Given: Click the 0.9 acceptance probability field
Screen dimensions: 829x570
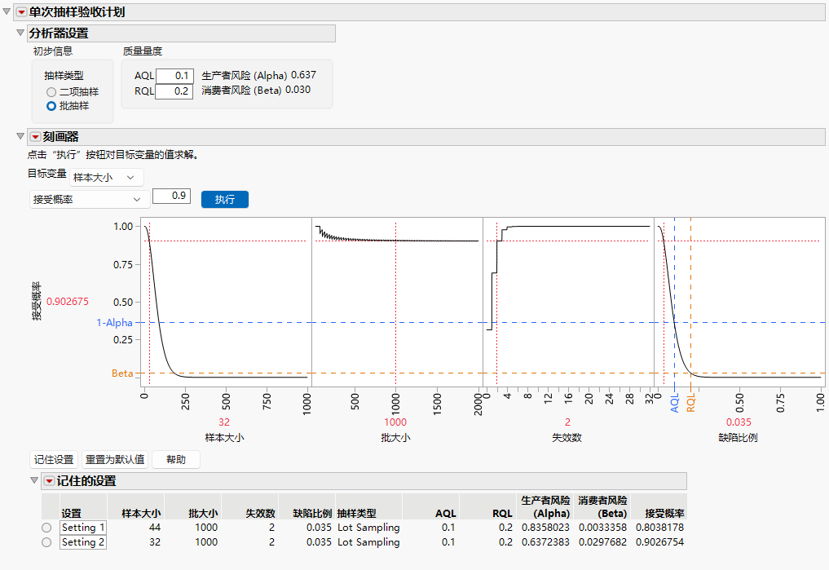Looking at the screenshot, I should coord(171,197).
